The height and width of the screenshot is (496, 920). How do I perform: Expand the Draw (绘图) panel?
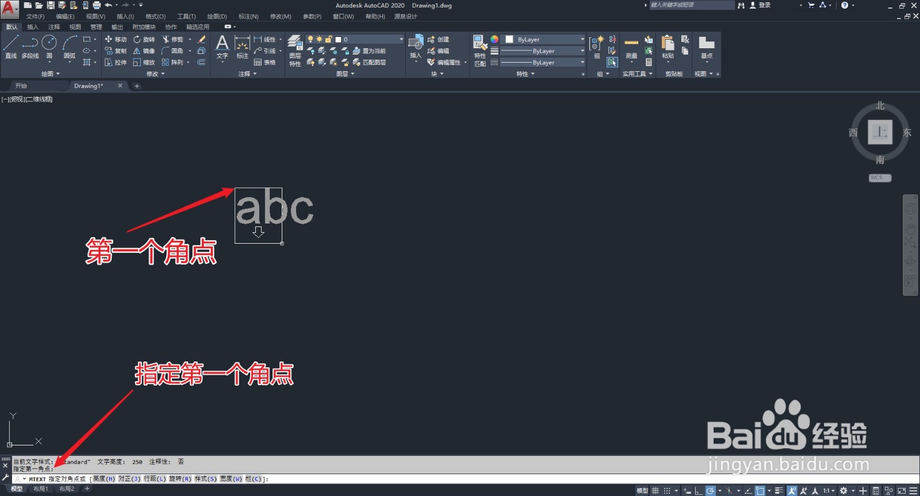tap(50, 74)
